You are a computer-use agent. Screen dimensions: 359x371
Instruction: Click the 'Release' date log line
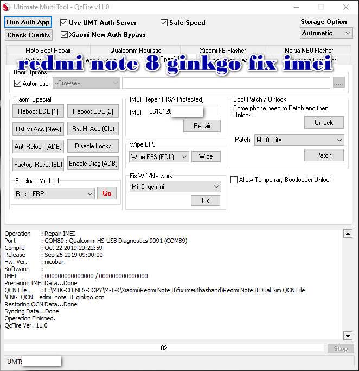click(x=54, y=255)
